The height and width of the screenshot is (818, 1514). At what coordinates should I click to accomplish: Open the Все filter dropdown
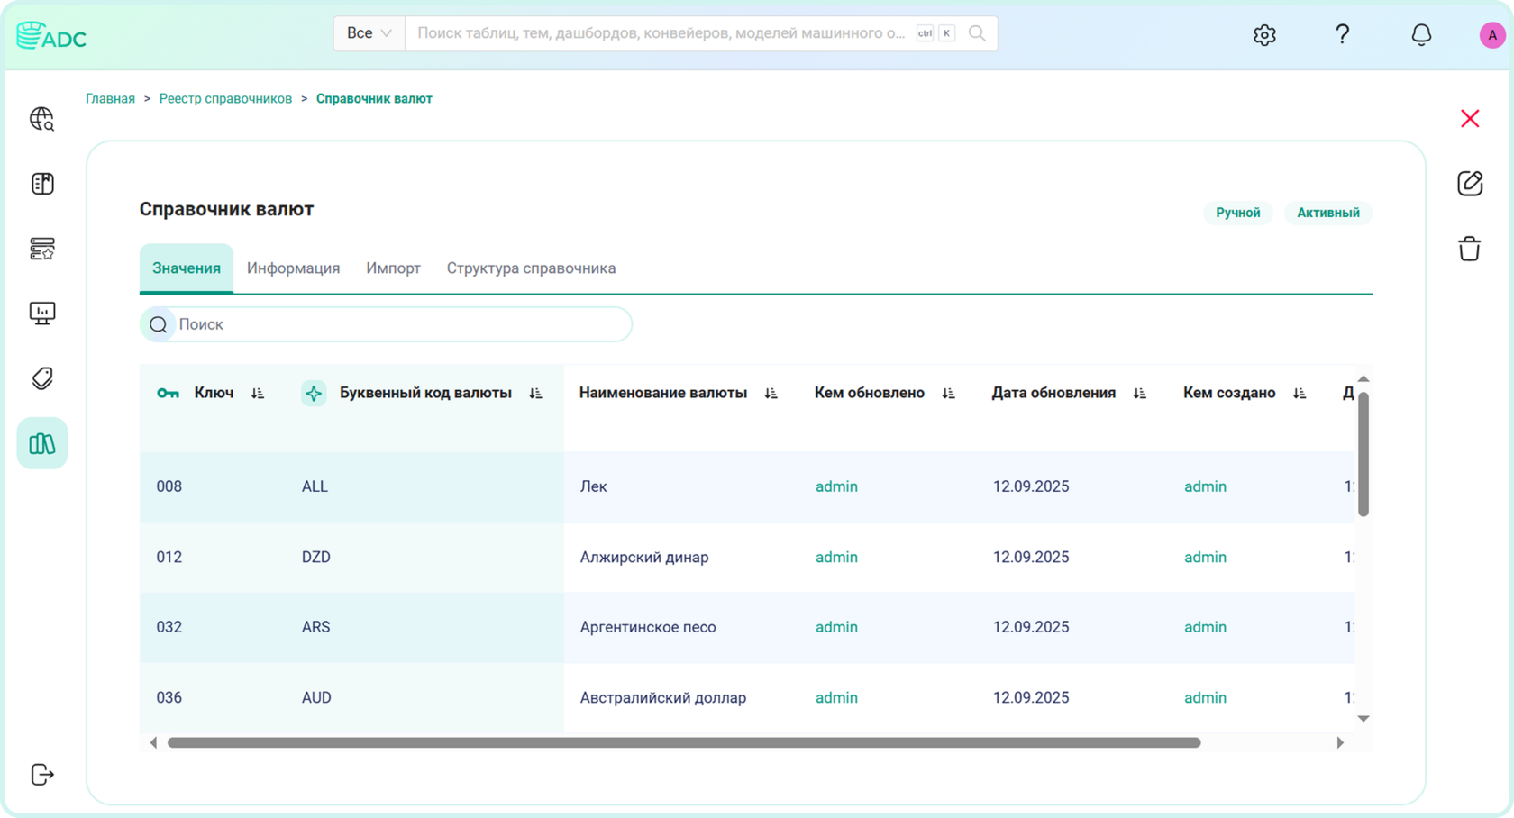pyautogui.click(x=369, y=33)
